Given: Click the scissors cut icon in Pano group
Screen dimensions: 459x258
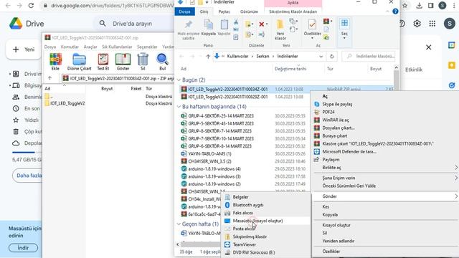Looking at the screenshot, I should click(x=236, y=22).
